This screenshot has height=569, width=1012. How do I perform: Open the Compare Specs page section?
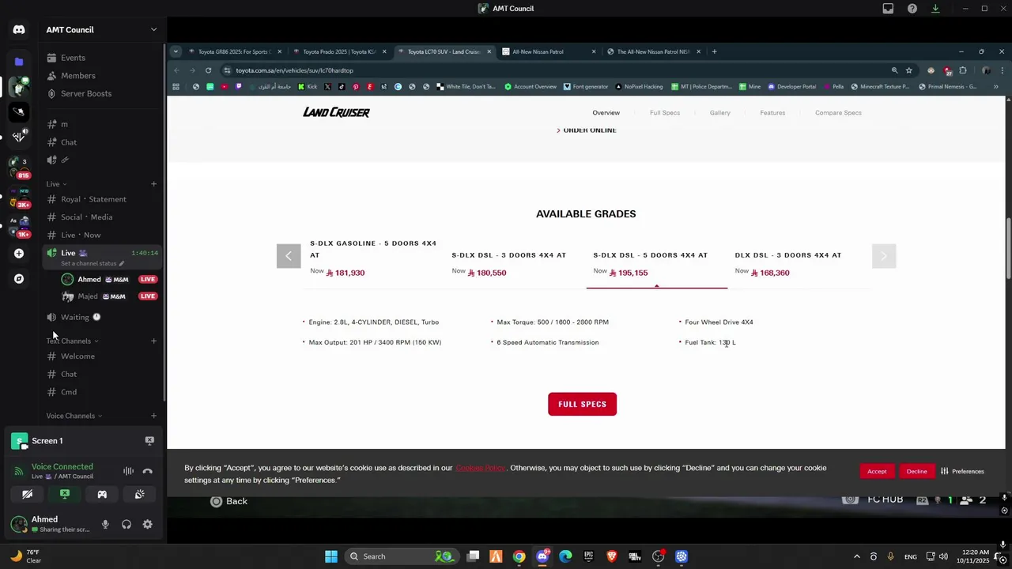[838, 113]
